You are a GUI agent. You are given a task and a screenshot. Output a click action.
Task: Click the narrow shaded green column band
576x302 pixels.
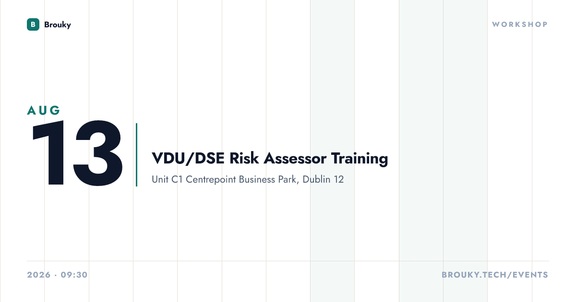pos(332,151)
